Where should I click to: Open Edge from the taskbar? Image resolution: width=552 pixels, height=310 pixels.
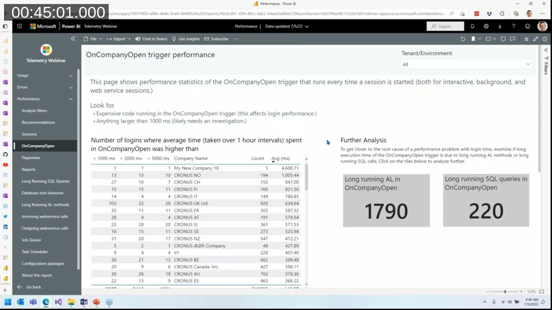point(46,302)
